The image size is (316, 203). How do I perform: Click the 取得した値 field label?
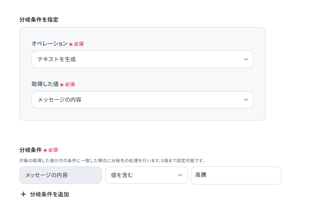coord(45,84)
